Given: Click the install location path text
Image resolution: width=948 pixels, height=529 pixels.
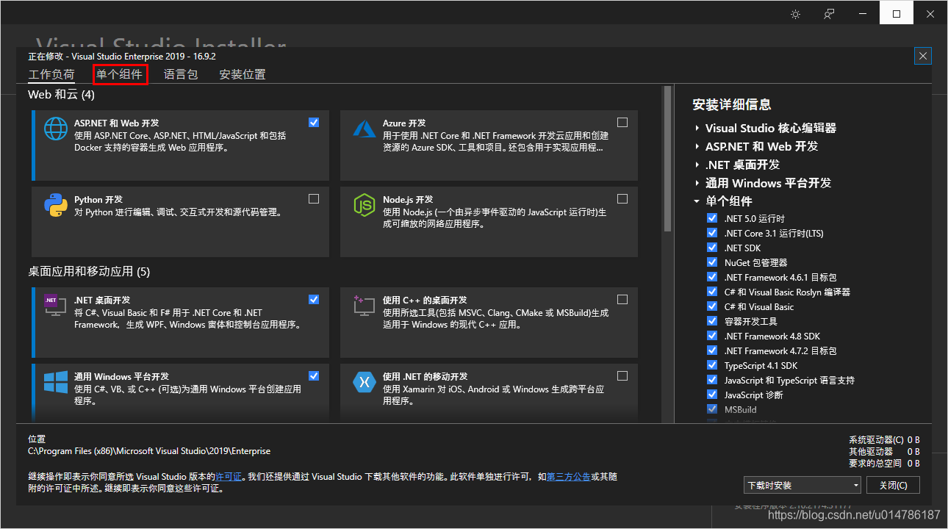Looking at the screenshot, I should pyautogui.click(x=149, y=451).
